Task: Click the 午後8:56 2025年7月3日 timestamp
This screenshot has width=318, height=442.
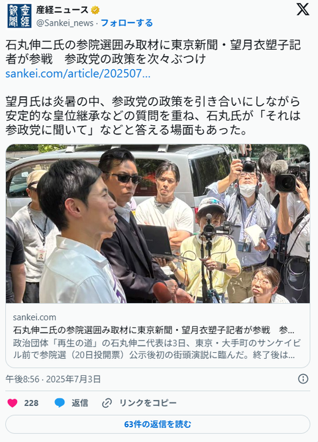Action: pos(53,379)
